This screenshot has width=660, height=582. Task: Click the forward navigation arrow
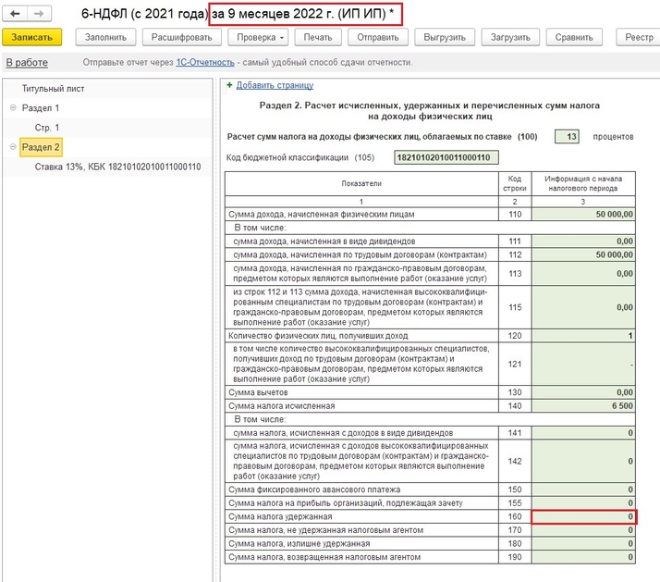40,15
